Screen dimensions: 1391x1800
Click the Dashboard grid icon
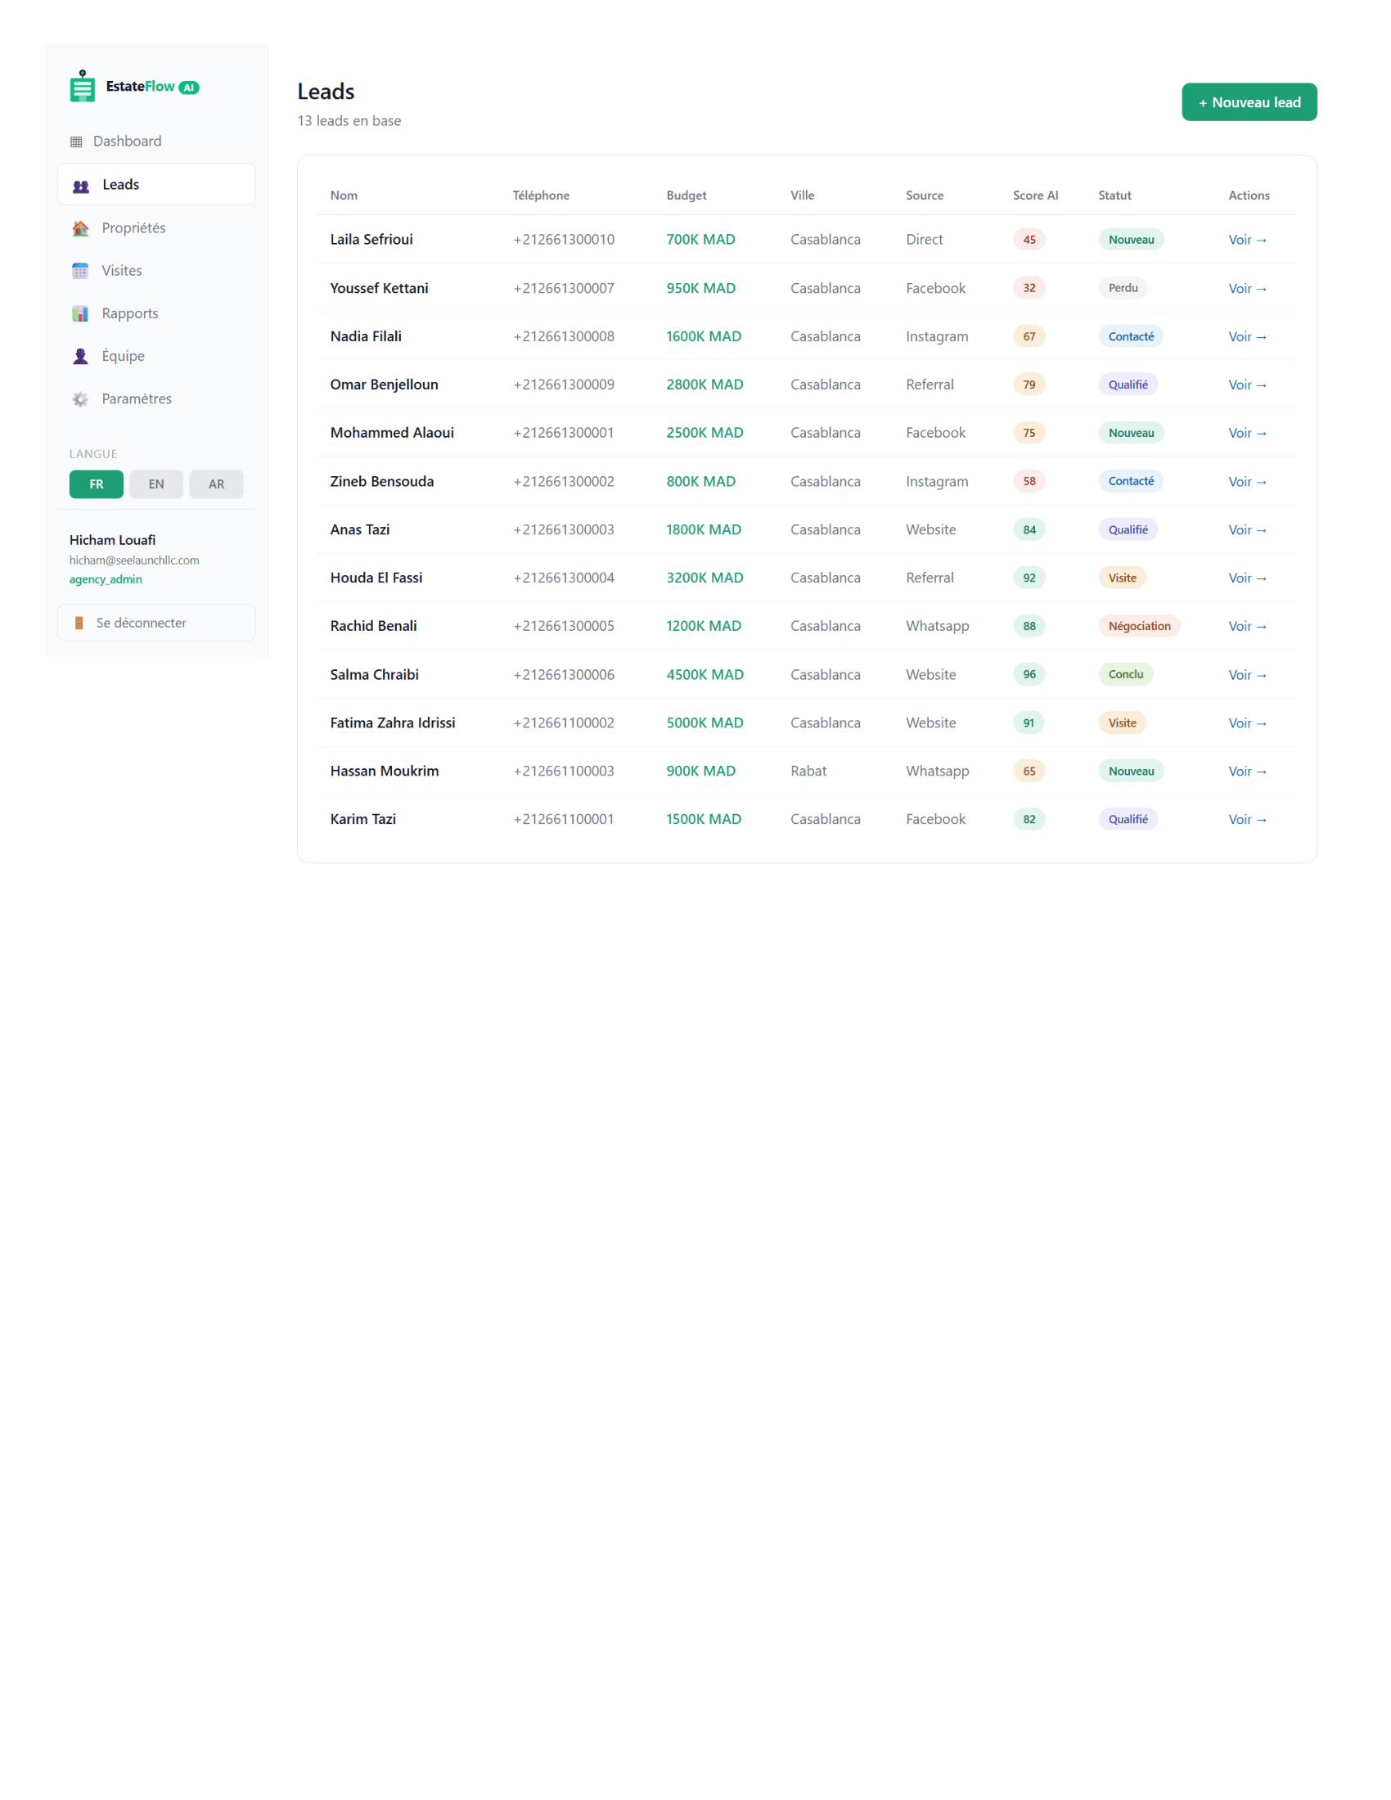pyautogui.click(x=77, y=142)
